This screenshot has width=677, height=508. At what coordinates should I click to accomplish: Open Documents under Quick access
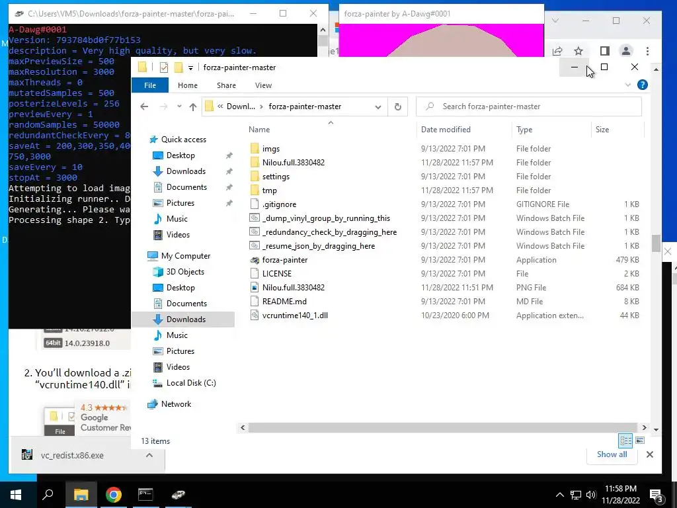pos(186,187)
